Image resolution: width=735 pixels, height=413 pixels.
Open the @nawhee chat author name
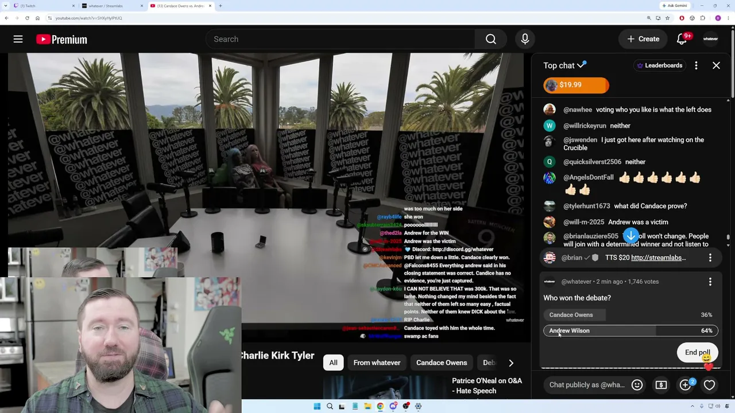point(578,110)
